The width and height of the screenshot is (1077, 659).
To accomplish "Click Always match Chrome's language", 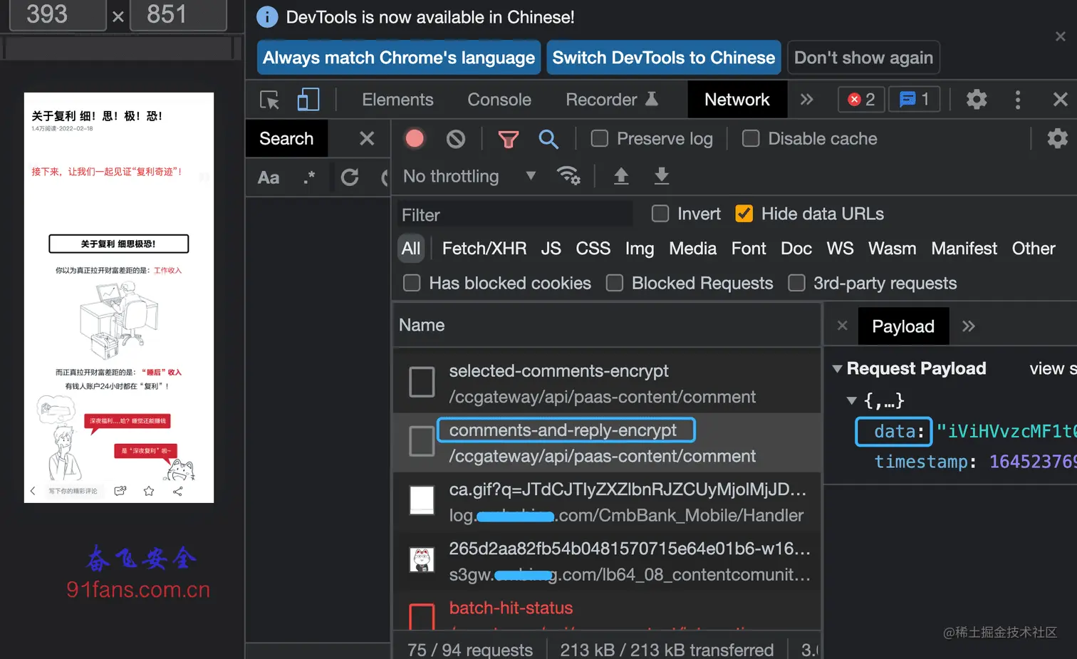I will [x=399, y=58].
